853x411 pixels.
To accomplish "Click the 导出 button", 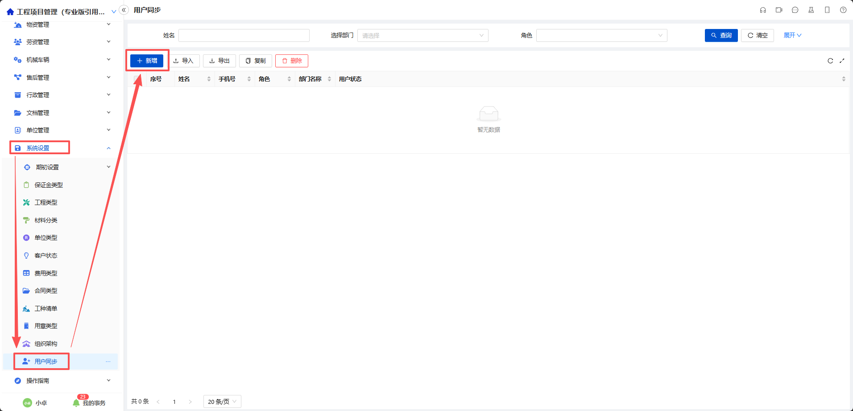I will coord(219,61).
